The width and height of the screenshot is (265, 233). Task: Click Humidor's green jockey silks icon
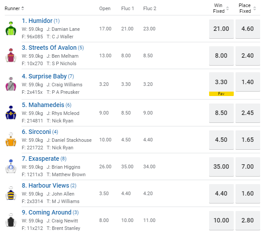click(x=11, y=28)
